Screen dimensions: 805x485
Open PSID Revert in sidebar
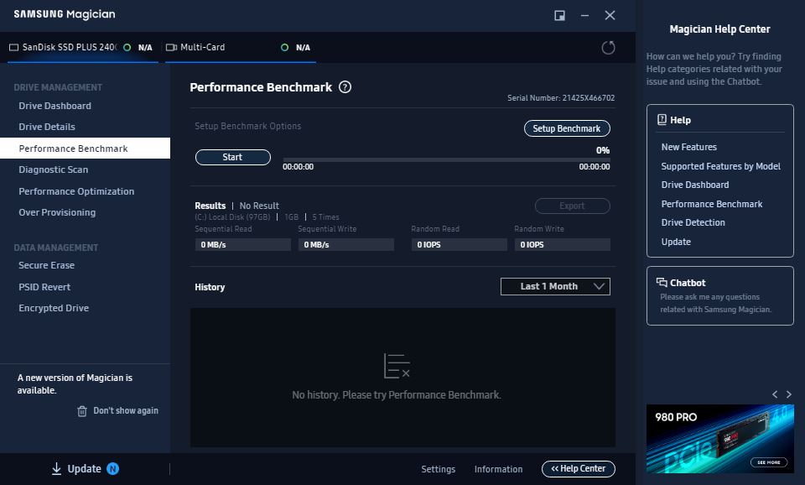(44, 287)
